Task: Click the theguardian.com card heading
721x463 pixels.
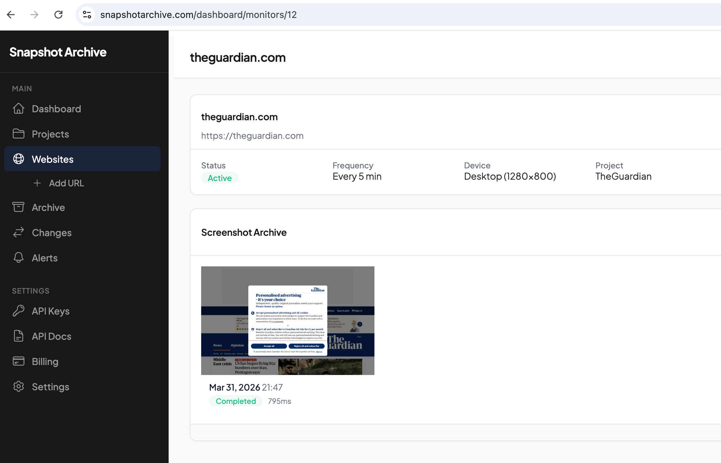Action: click(239, 117)
